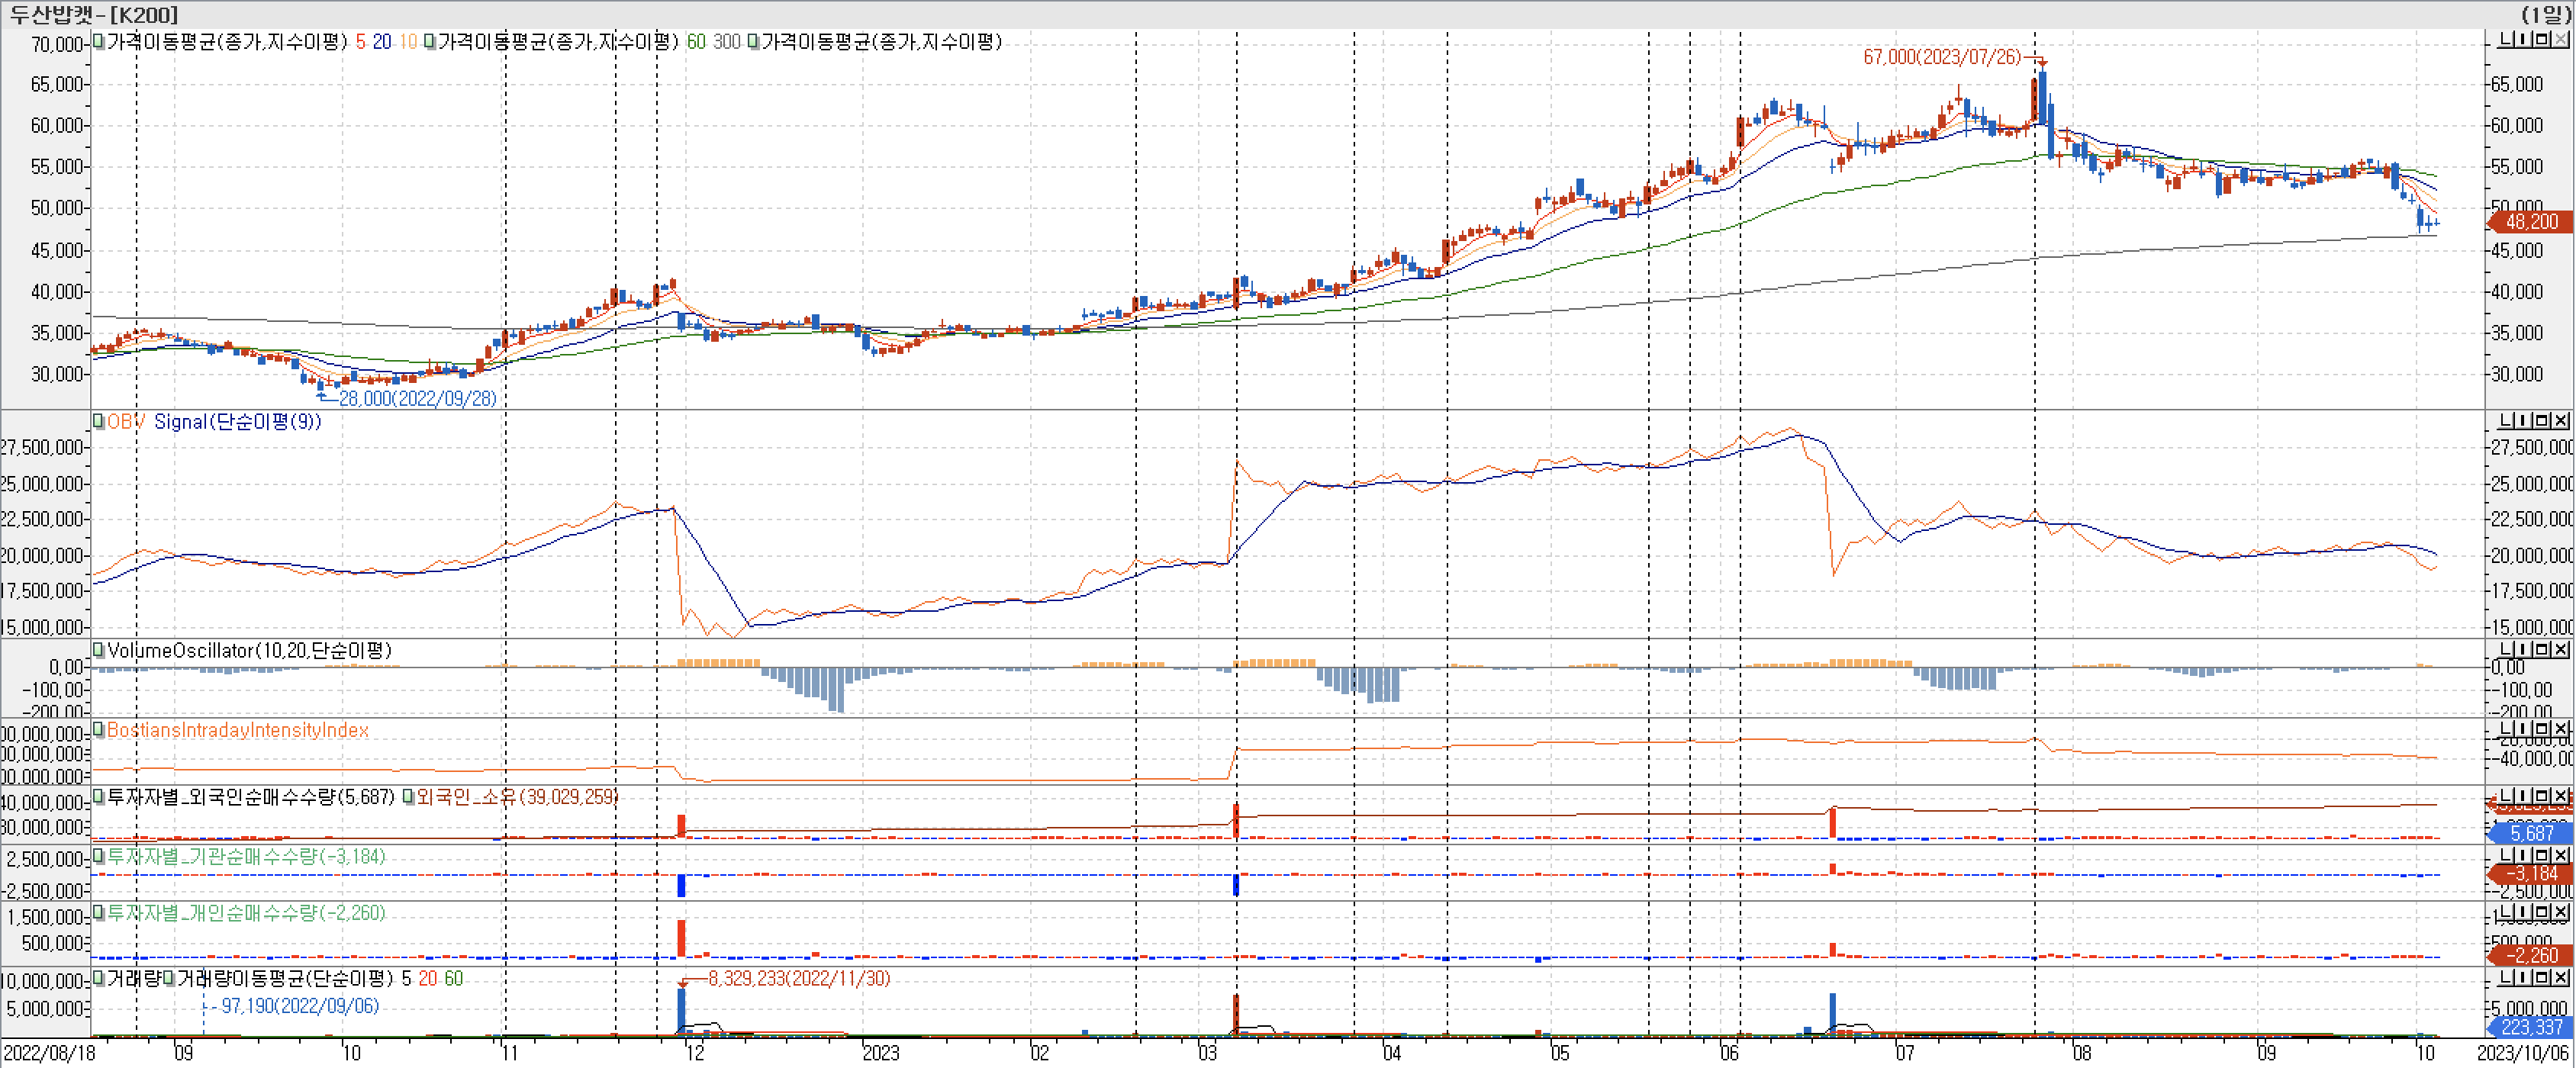Click the 28,000(2022/09/28) low price annotation
2576x1068 pixels.
[417, 398]
